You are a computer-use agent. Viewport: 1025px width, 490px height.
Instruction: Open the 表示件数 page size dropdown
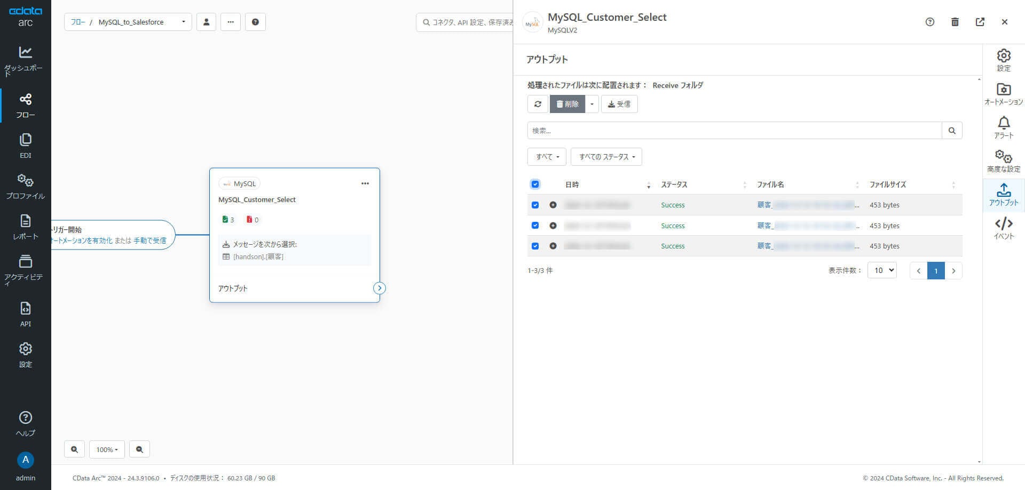[882, 270]
